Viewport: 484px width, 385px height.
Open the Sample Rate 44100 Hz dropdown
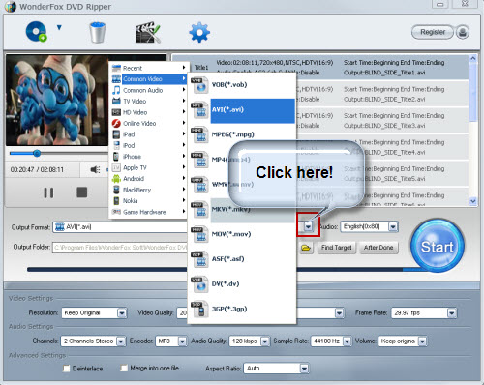[x=347, y=341]
